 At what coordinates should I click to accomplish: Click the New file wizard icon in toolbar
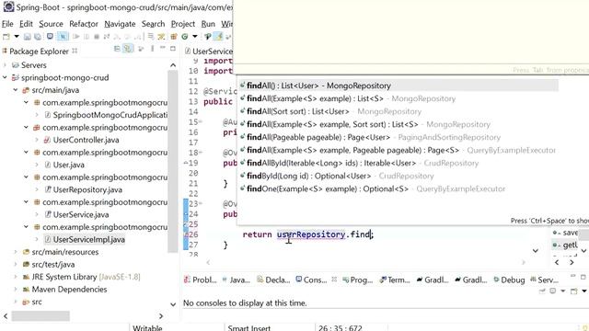pos(6,37)
